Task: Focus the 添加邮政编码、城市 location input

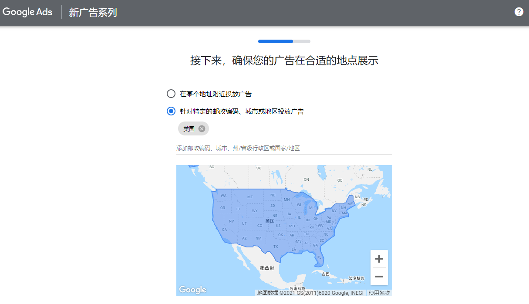Action: click(283, 149)
